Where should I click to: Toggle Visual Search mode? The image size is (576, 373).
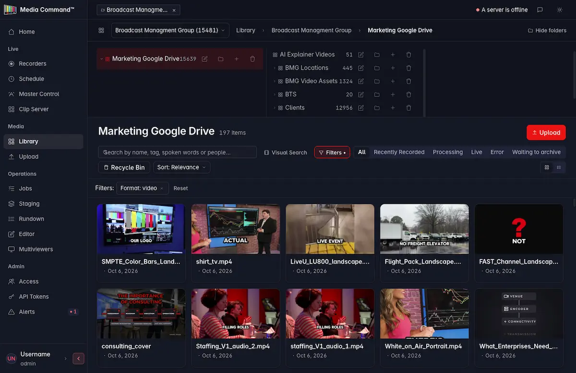click(286, 152)
